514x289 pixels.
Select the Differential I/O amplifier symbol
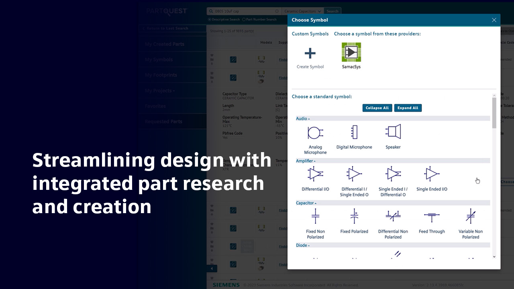click(315, 174)
